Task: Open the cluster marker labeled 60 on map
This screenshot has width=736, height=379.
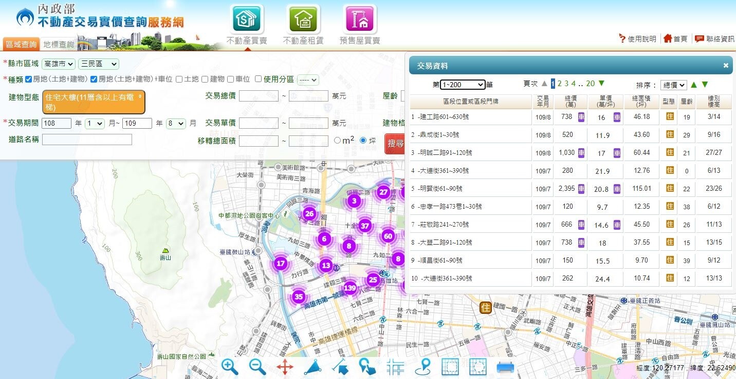Action: coord(388,236)
